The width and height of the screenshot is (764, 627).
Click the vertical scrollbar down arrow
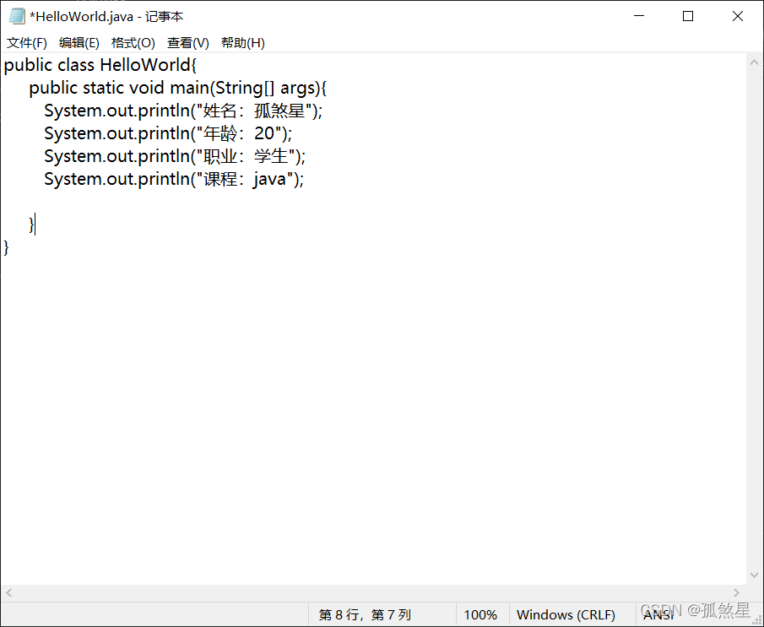(754, 575)
